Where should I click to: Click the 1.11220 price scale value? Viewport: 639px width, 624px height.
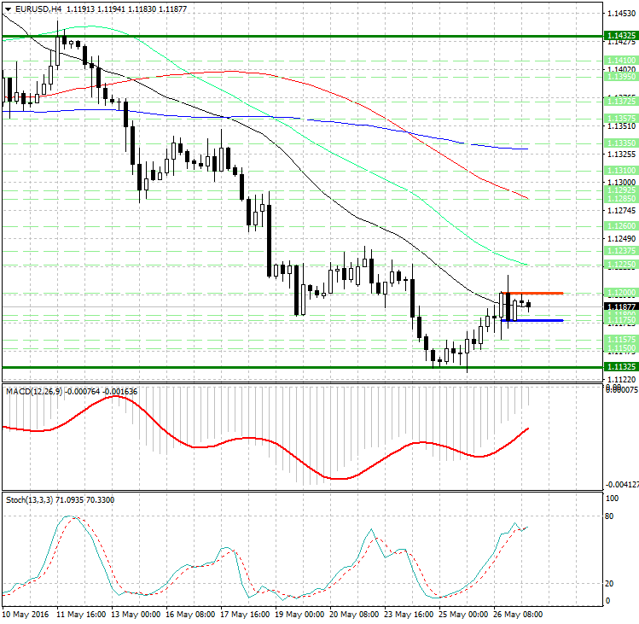click(621, 380)
